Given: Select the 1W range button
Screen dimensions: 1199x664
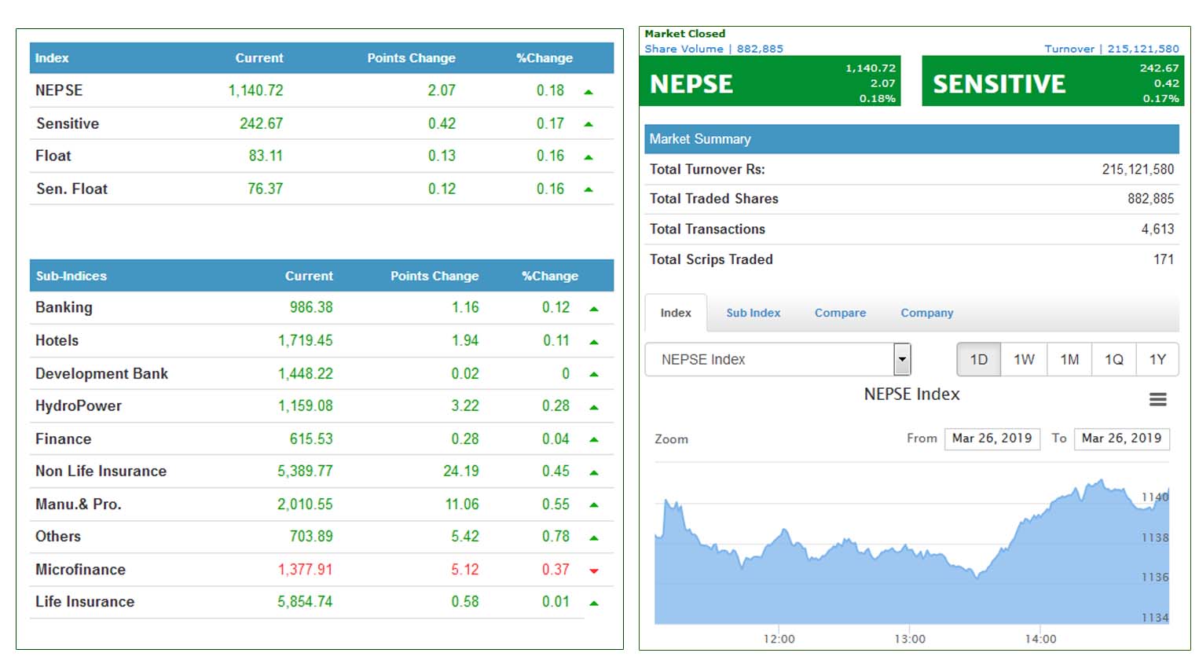Looking at the screenshot, I should 1024,359.
